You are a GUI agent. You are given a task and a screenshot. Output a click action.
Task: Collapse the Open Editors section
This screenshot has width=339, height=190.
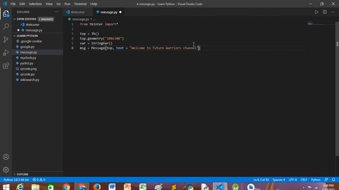[x=14, y=19]
